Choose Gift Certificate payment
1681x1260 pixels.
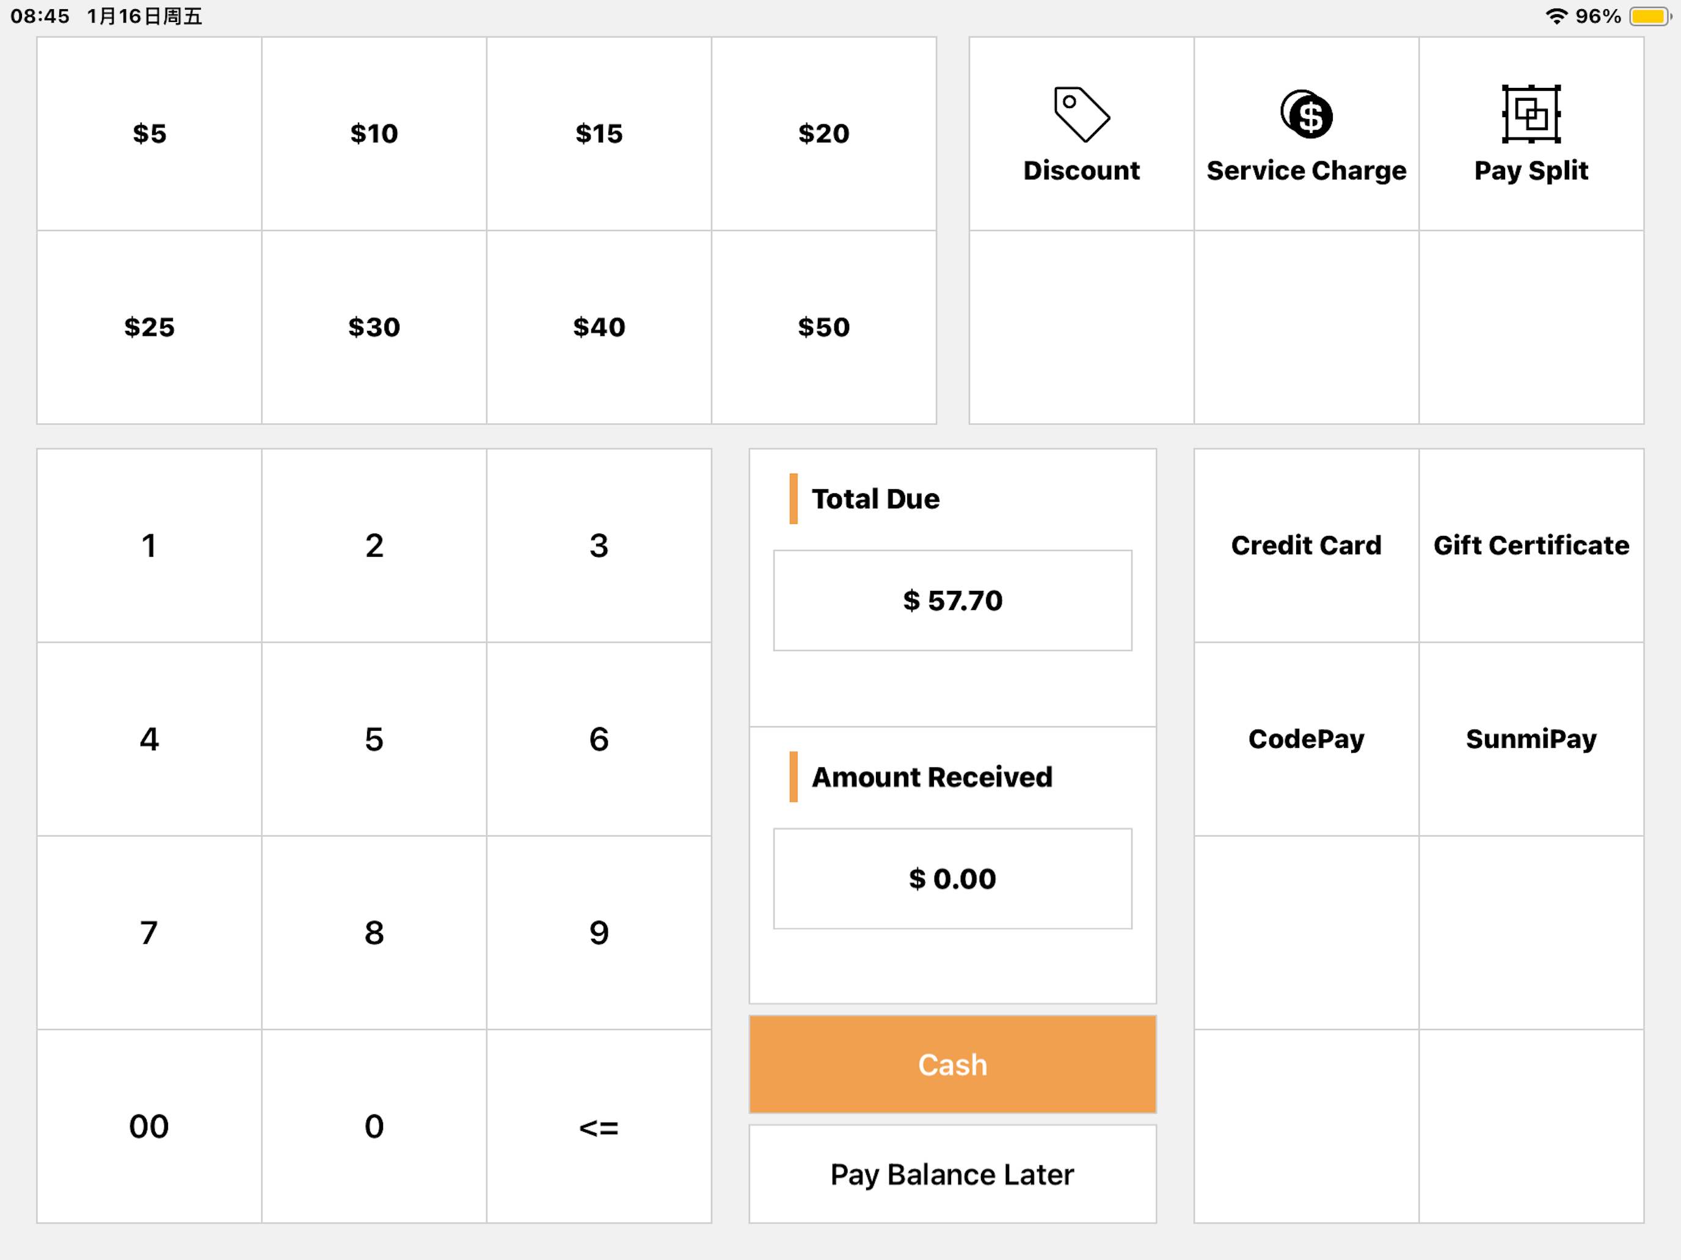coord(1531,545)
